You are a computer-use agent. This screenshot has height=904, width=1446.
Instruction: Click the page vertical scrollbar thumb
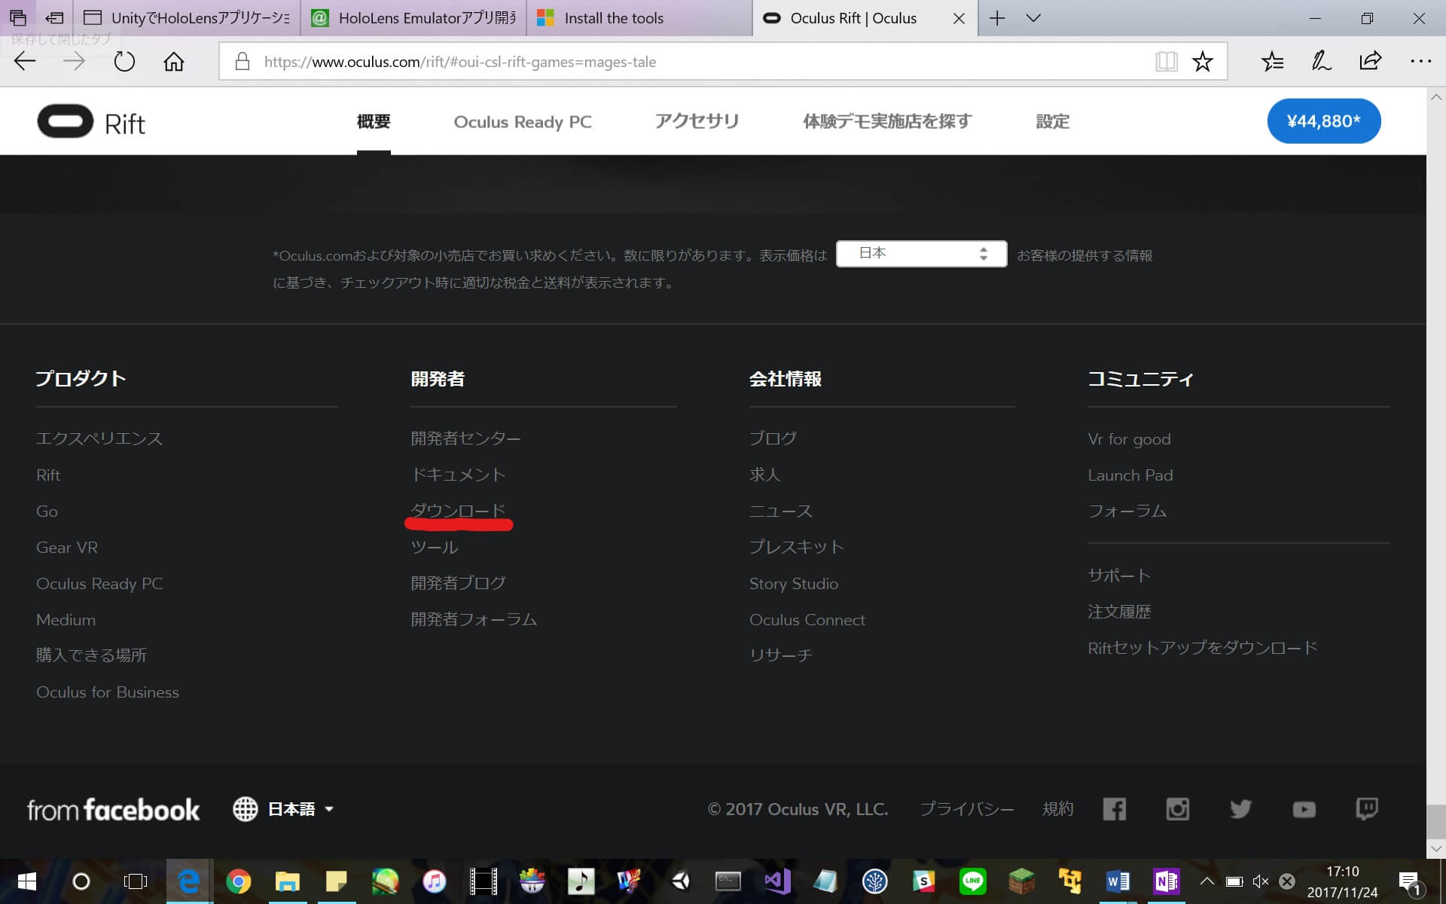point(1436,822)
